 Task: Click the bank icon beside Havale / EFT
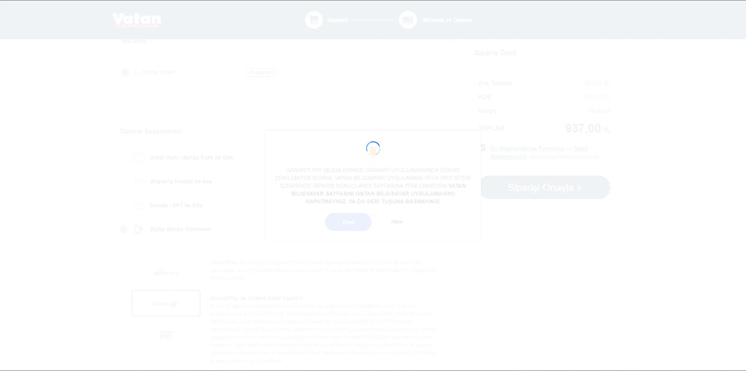pos(139,205)
